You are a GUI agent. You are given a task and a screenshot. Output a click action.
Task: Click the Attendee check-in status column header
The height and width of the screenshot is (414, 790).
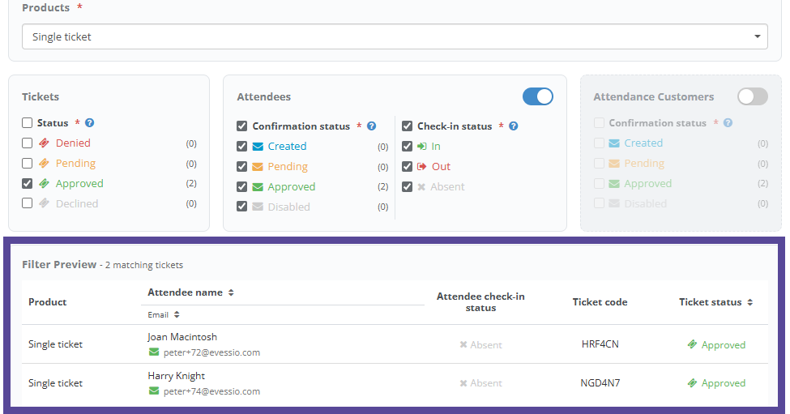(x=480, y=302)
